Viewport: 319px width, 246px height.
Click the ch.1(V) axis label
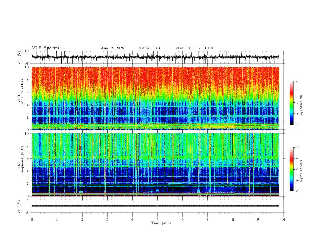19,57
